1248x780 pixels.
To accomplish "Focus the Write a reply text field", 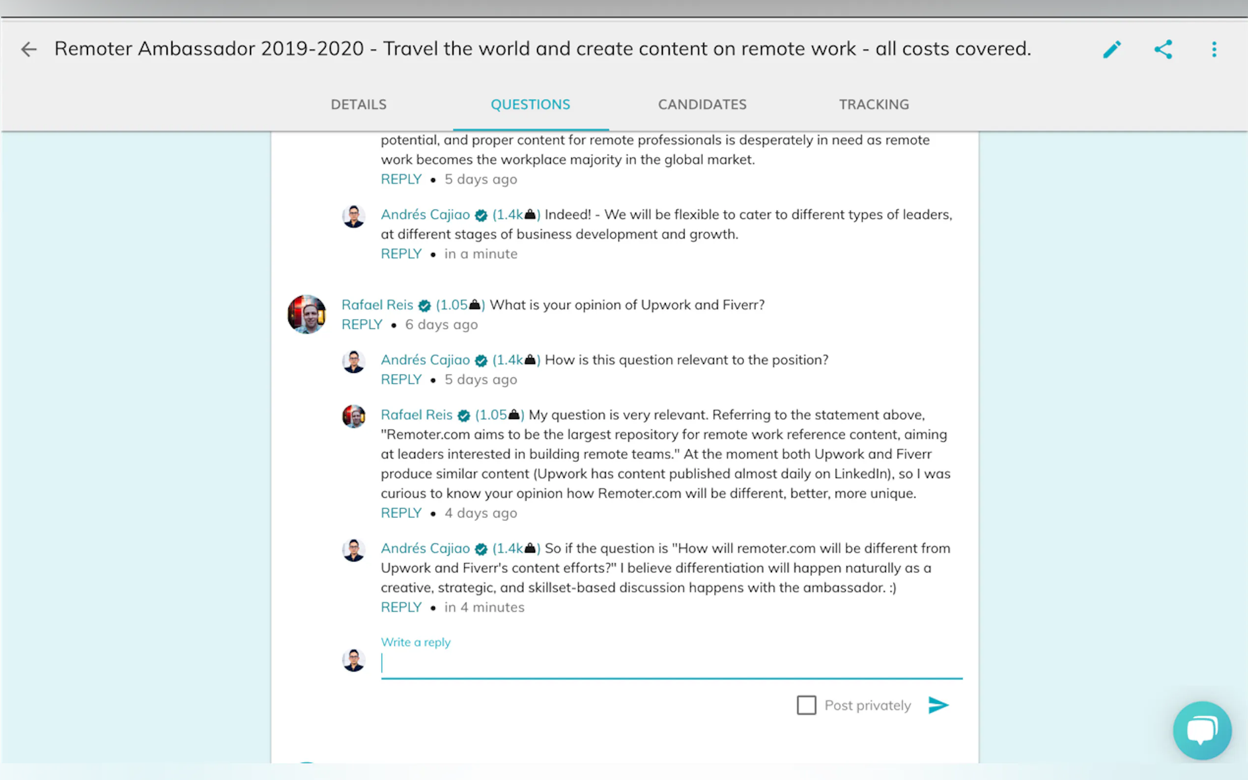I will 671,664.
